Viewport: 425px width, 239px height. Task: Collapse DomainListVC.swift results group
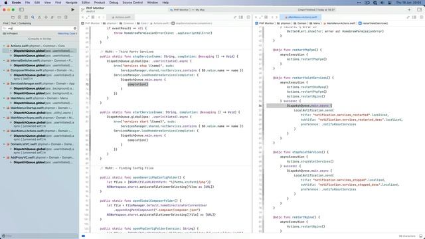click(4, 144)
